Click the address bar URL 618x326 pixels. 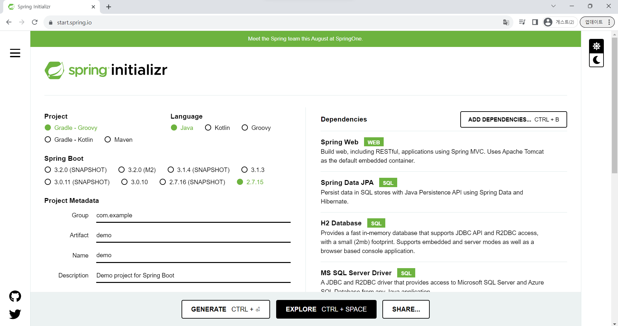click(x=74, y=23)
